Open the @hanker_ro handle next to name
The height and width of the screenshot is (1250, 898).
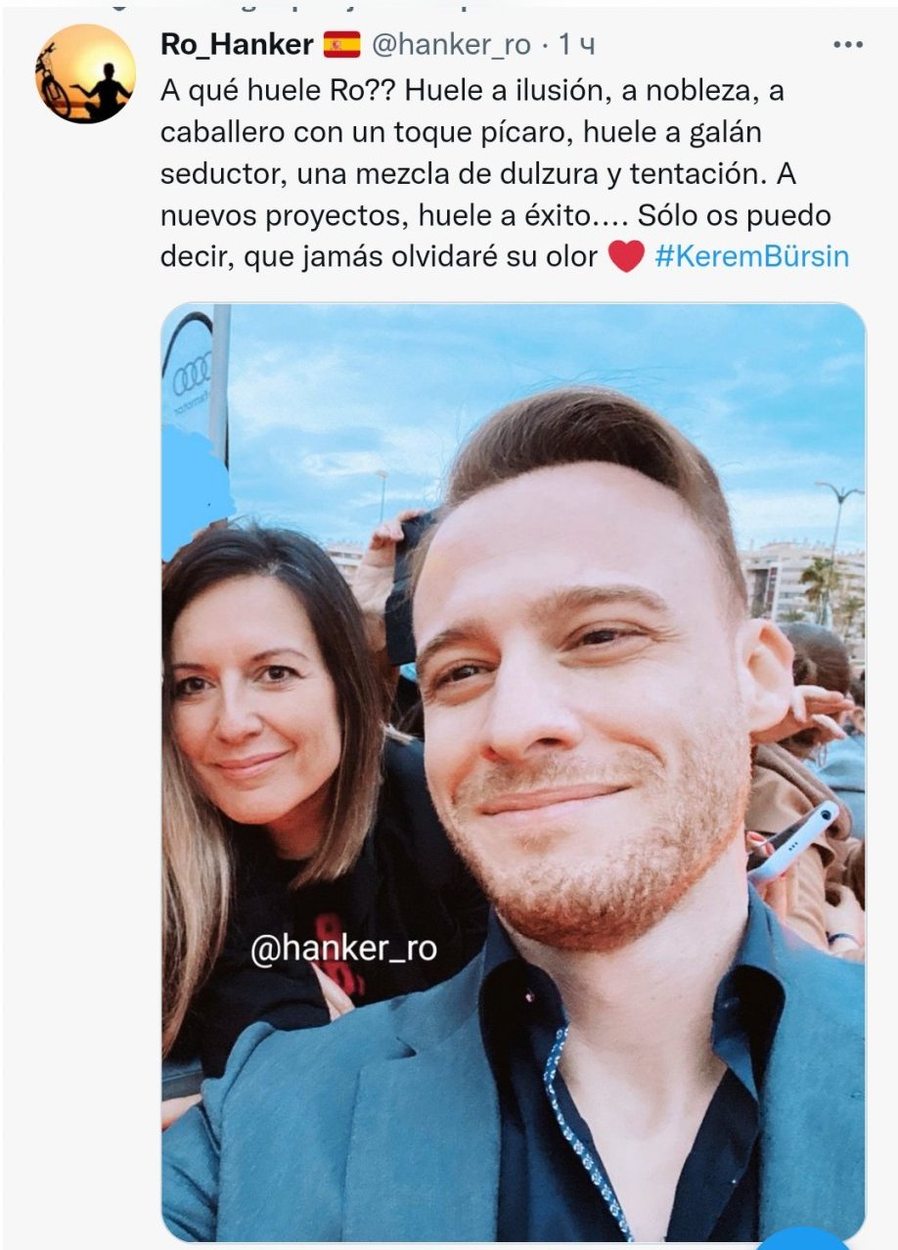click(450, 45)
